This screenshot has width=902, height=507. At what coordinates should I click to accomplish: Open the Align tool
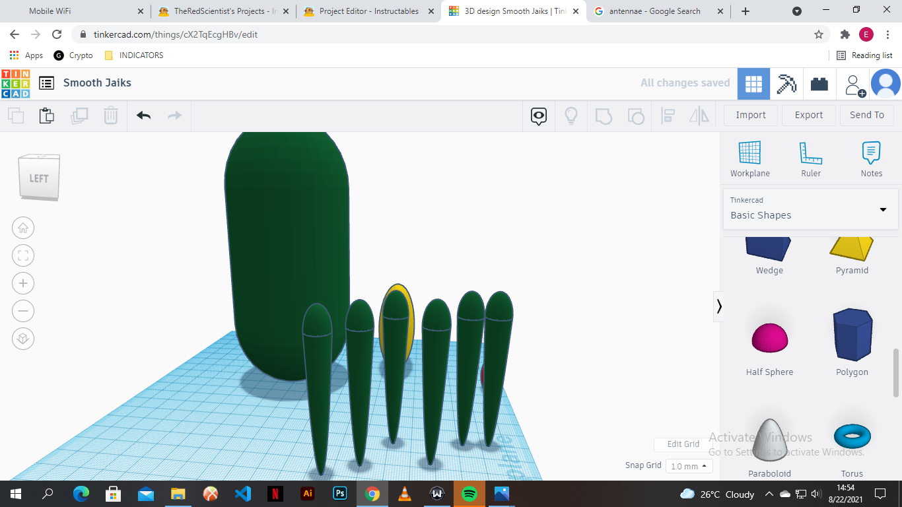click(668, 116)
